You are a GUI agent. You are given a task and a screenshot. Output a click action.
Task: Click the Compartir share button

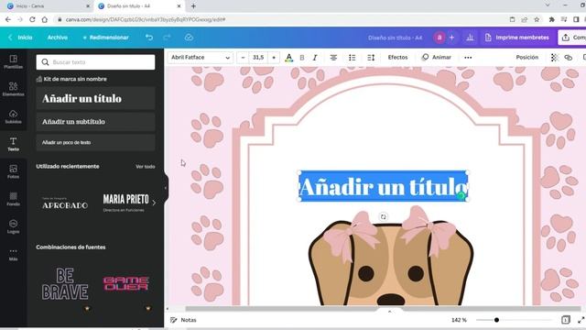point(572,38)
